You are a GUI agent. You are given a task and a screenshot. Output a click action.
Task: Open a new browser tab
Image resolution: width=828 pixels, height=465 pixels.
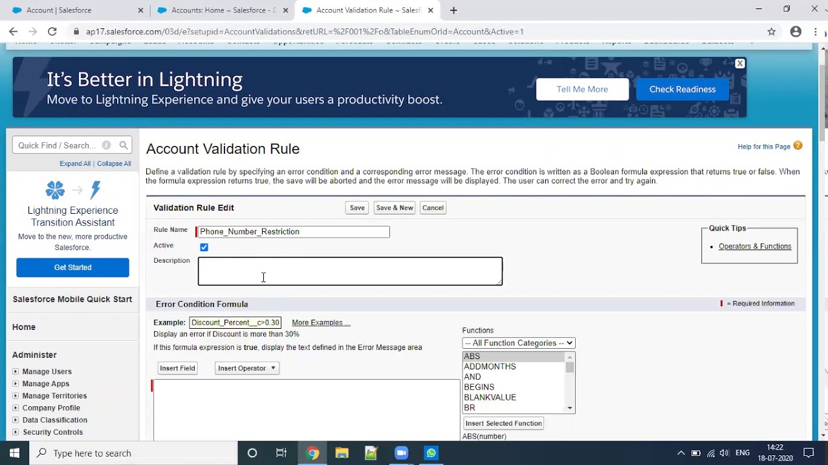click(453, 10)
